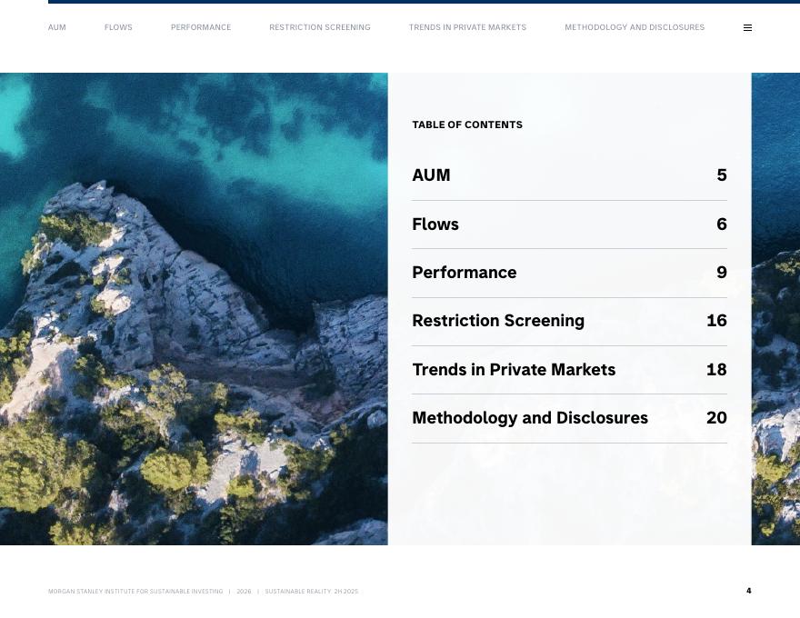Image resolution: width=800 pixels, height=618 pixels.
Task: Go to AUM in top navigation
Action: [56, 27]
